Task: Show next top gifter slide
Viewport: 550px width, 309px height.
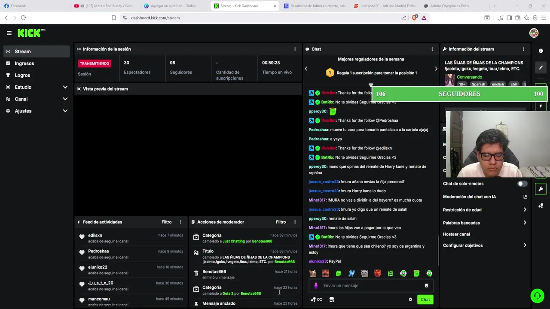Action: pos(436,69)
